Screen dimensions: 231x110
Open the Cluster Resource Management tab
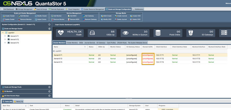pyautogui.click(x=93, y=9)
